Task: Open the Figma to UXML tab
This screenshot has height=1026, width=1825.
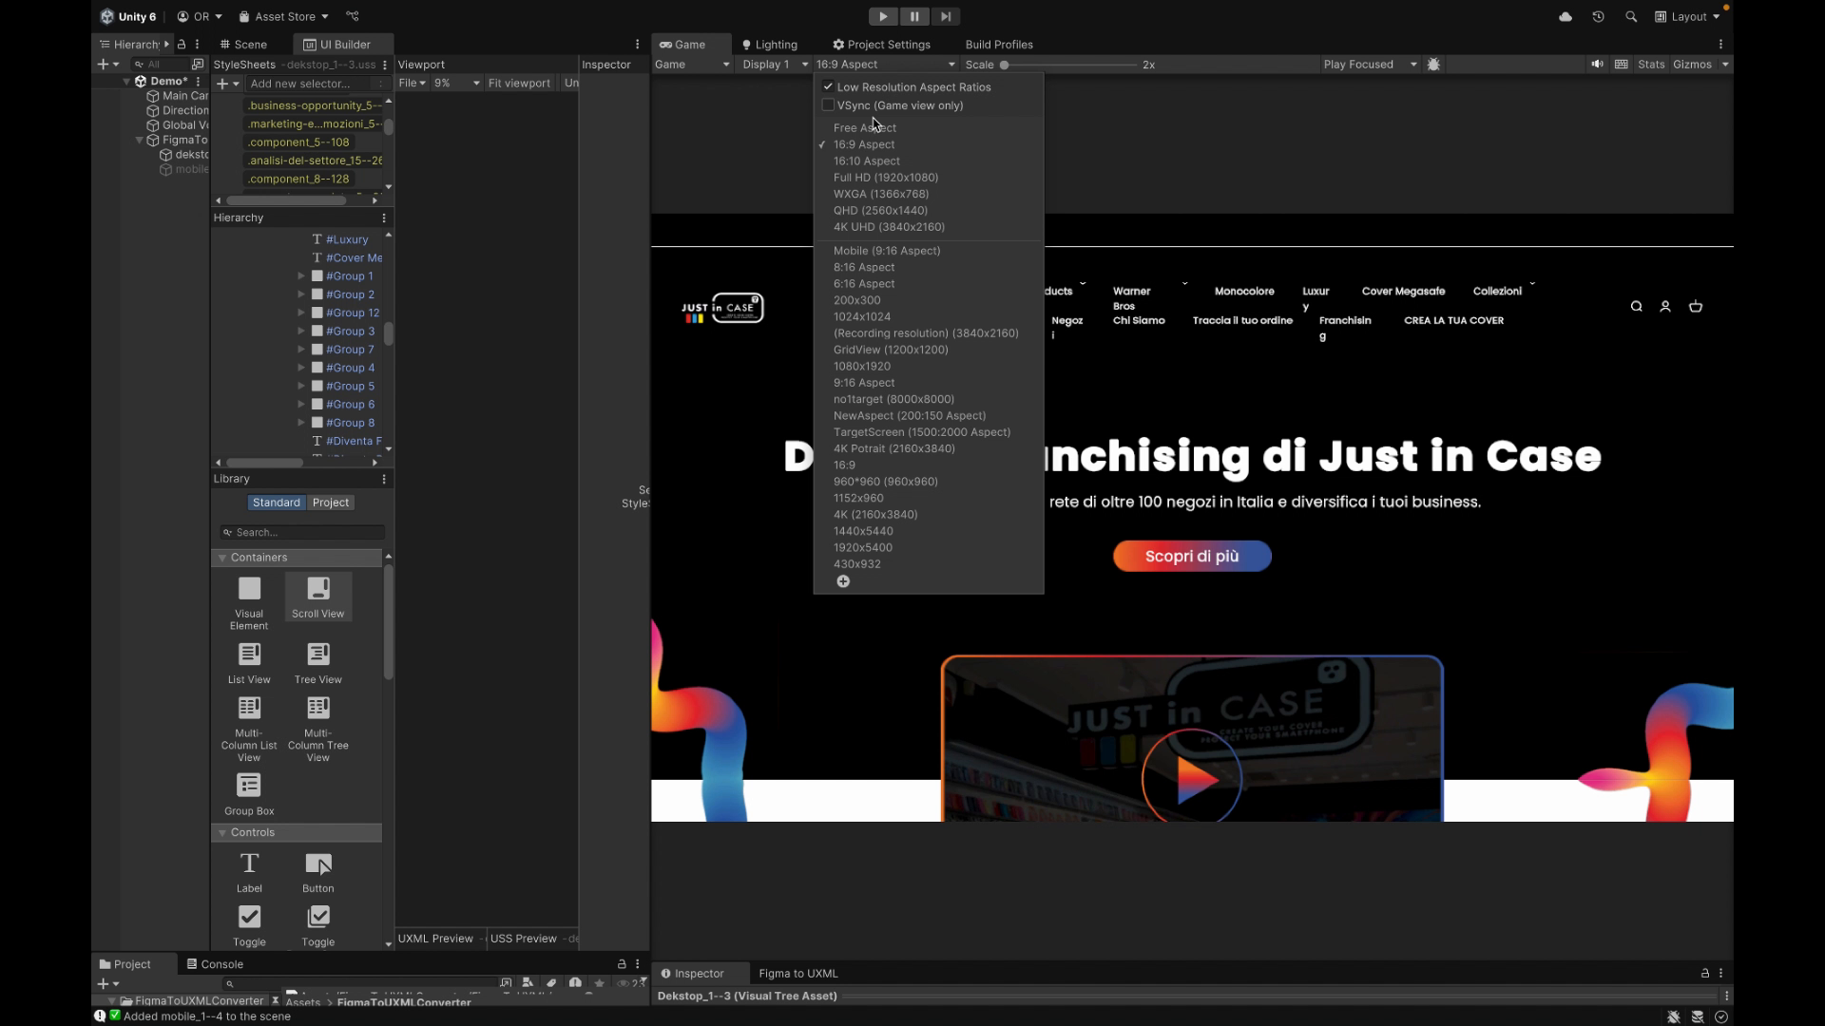Action: (798, 974)
